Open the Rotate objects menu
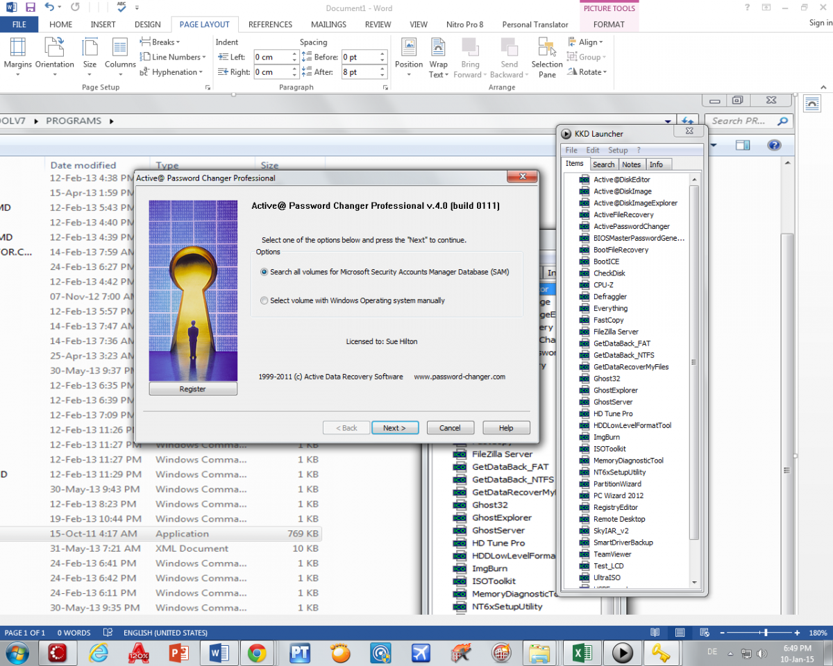 point(587,72)
